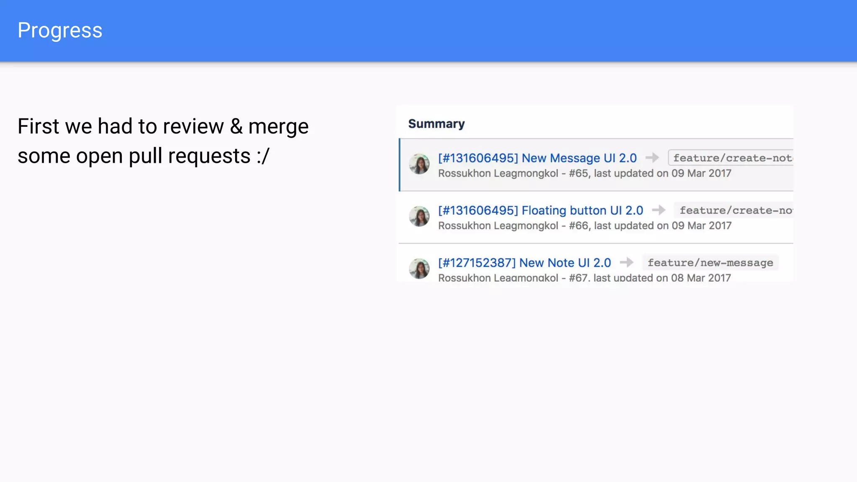The image size is (857, 482).
Task: Select the feature/new-message branch label
Action: pos(711,263)
